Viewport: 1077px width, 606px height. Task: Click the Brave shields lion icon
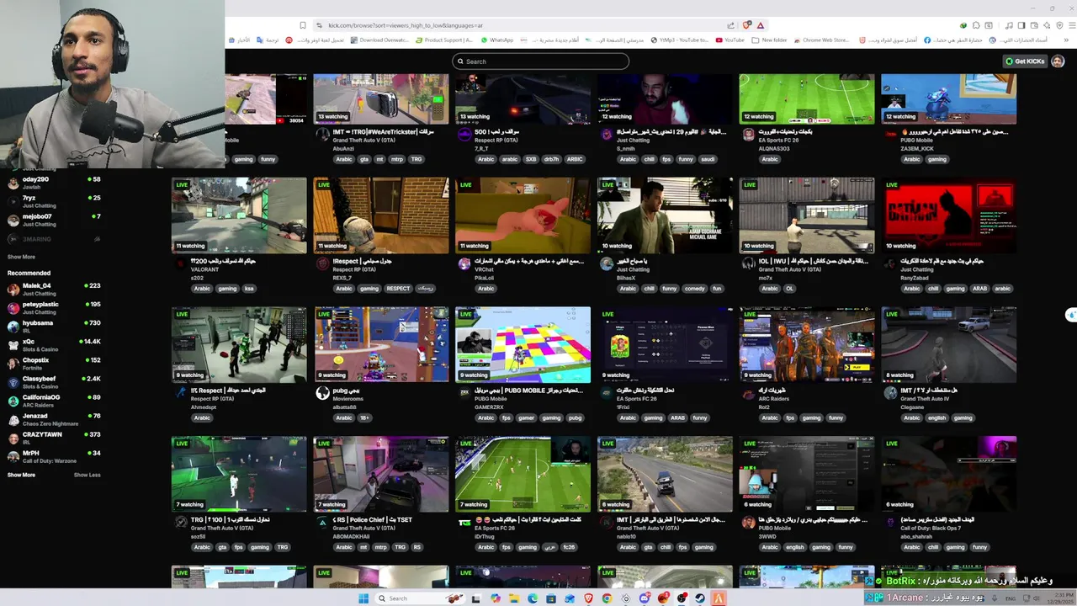(747, 25)
